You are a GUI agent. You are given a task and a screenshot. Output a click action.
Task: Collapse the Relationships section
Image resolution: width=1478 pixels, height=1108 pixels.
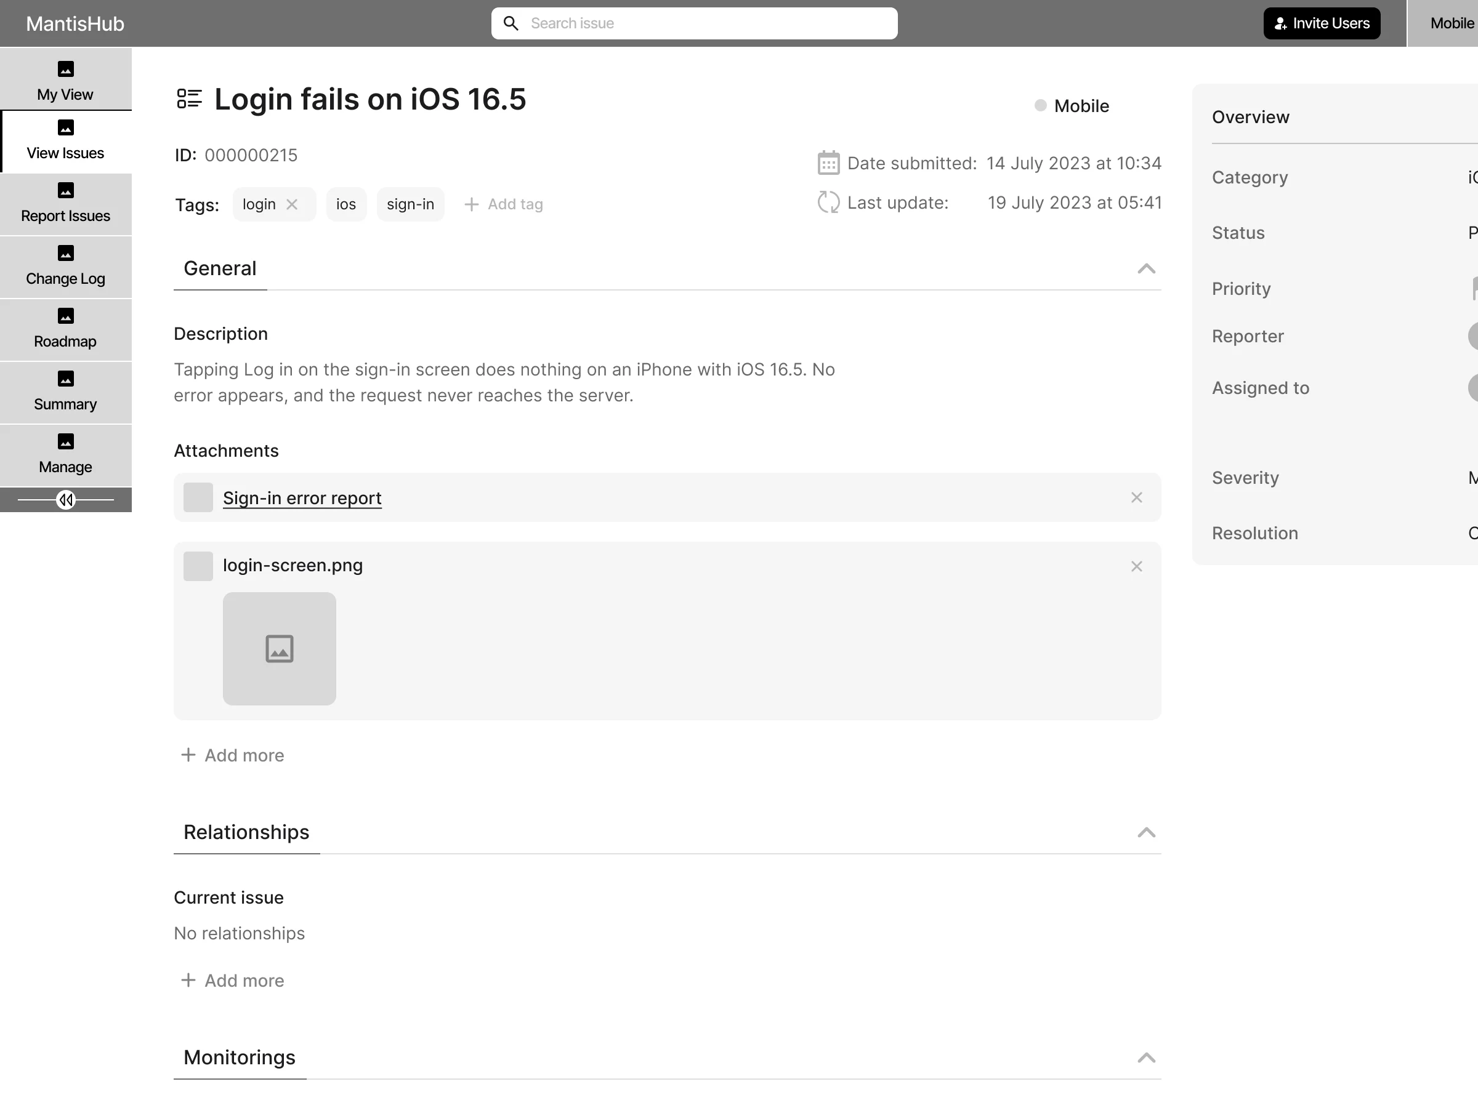tap(1146, 832)
